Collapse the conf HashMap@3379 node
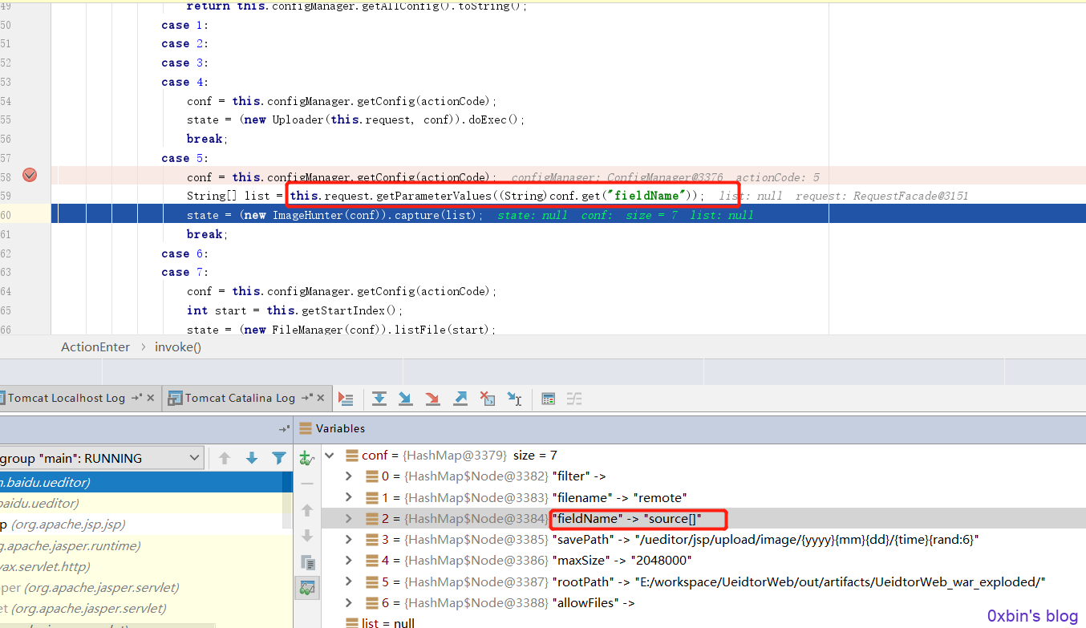The width and height of the screenshot is (1086, 628). pos(330,455)
